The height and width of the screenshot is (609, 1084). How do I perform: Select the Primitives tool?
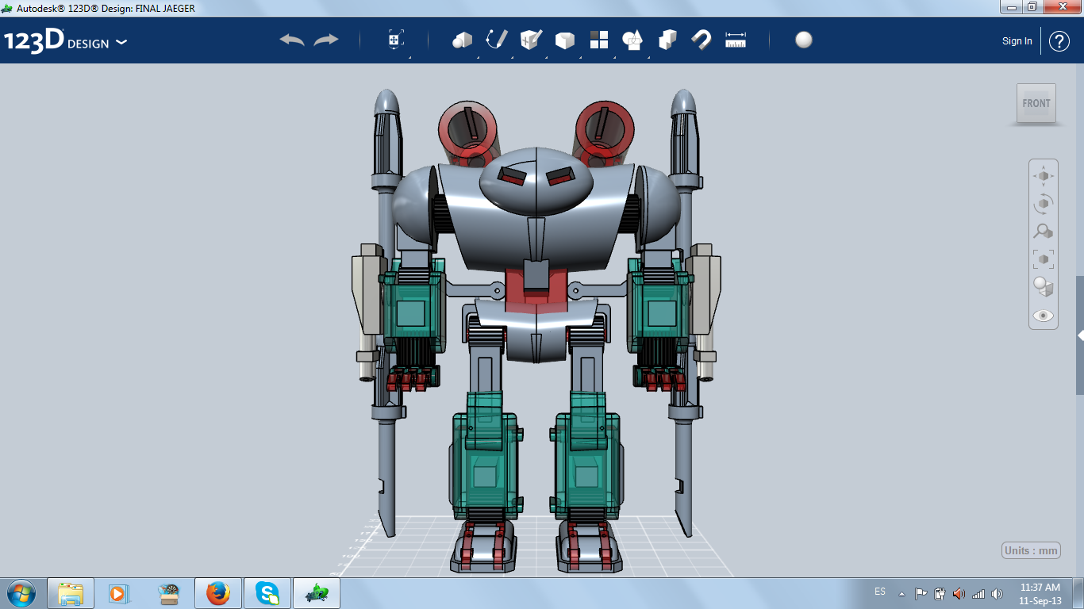(464, 39)
